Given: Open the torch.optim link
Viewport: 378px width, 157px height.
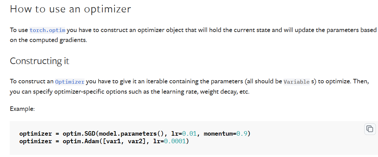Looking at the screenshot, I should tap(48, 30).
